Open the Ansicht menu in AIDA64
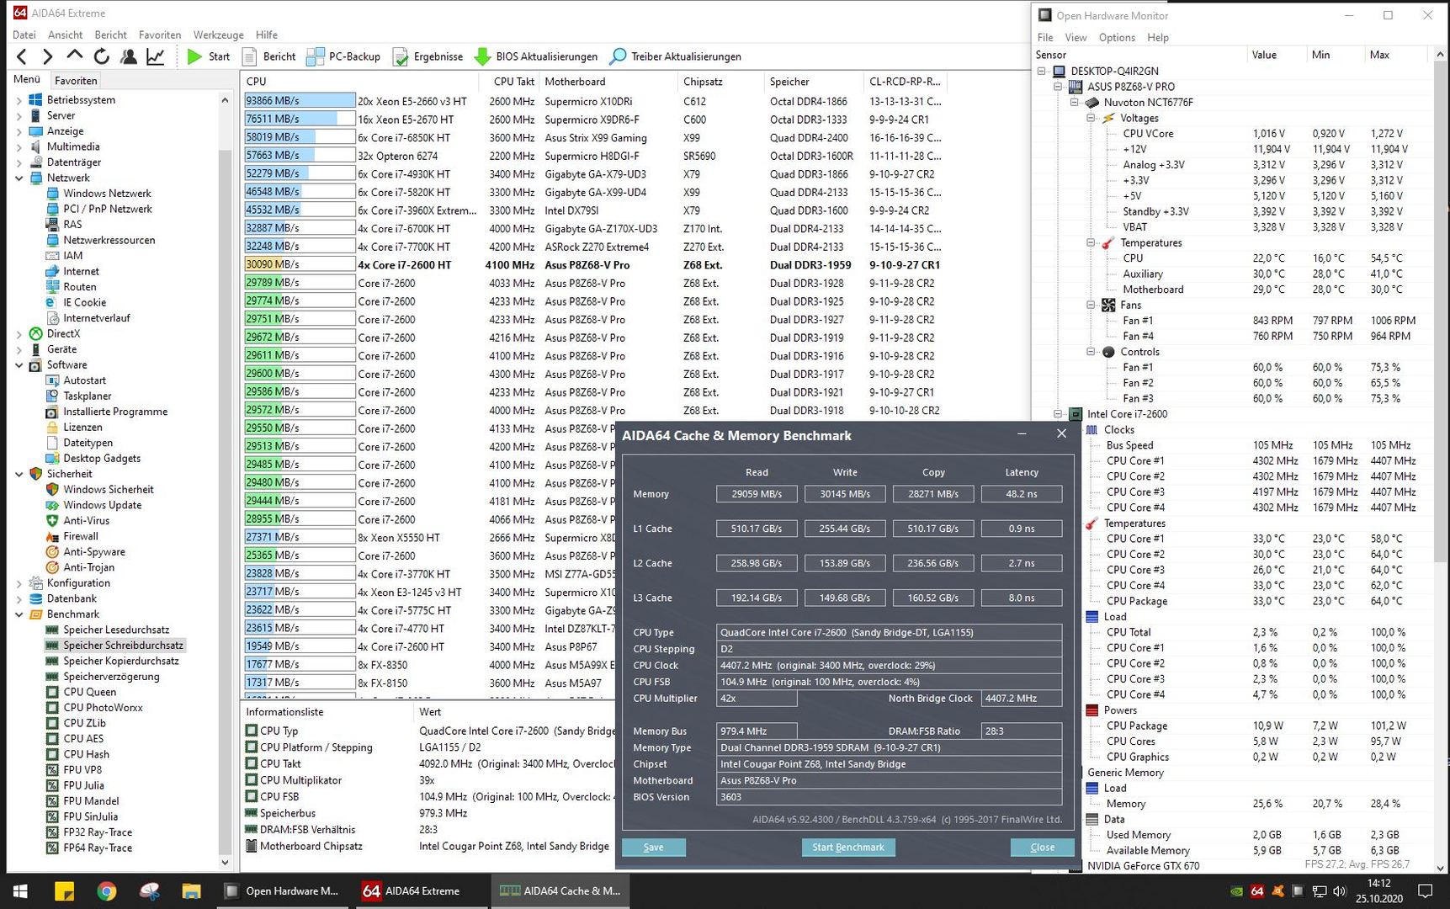1450x909 pixels. (x=65, y=35)
